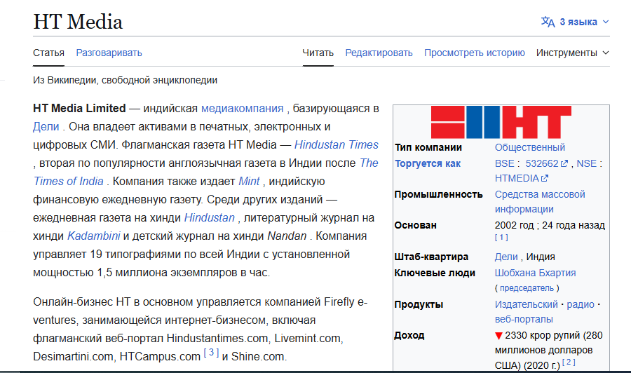The height and width of the screenshot is (373, 631).
Task: Open the 'Общественный' company type link
Action: (529, 147)
